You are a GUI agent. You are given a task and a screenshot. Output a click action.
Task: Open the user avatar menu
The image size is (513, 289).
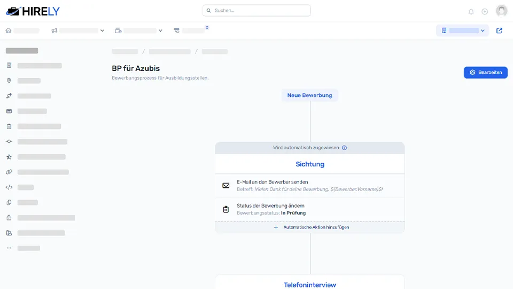click(501, 11)
